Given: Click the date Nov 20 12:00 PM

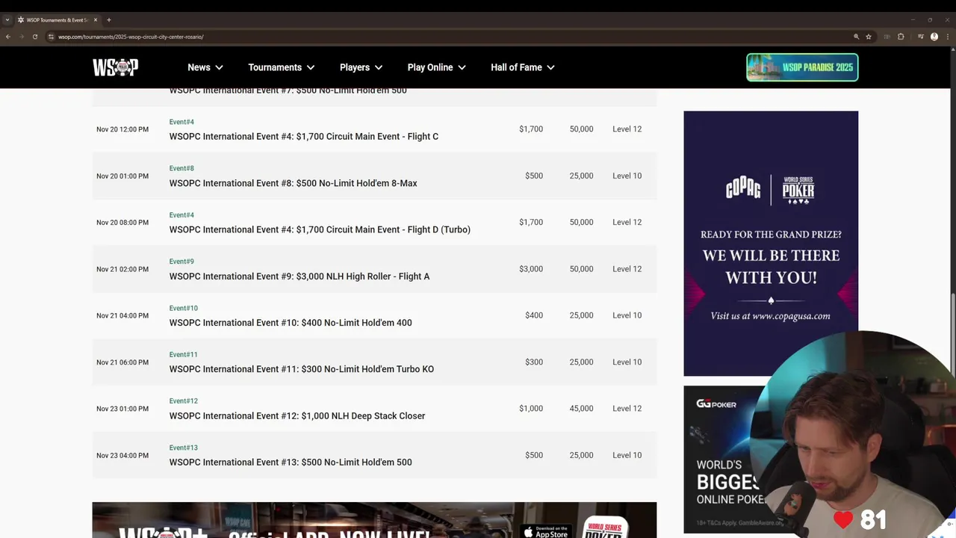Looking at the screenshot, I should 122,129.
